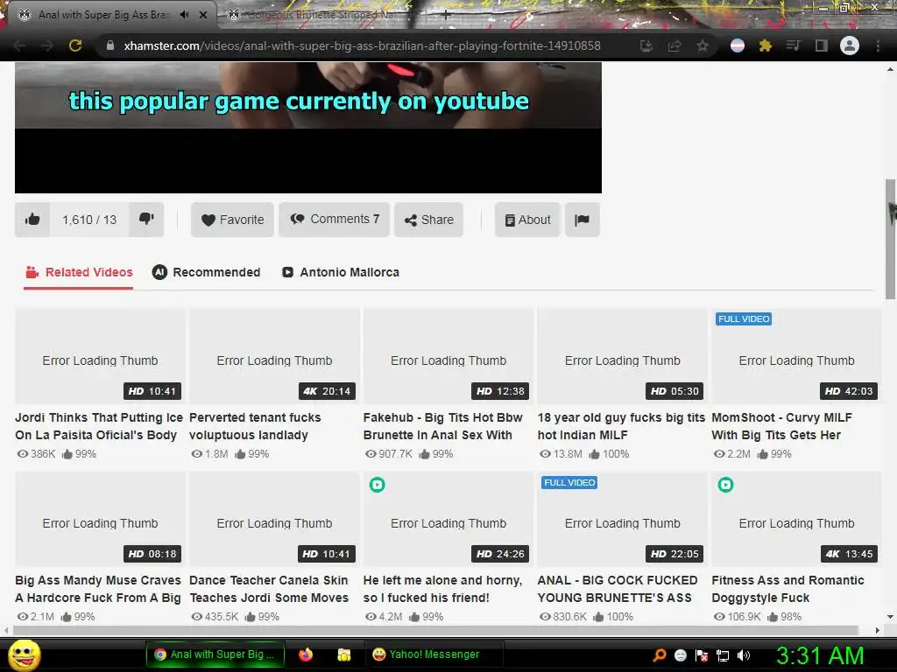Open the About button
This screenshot has height=672, width=897.
[526, 220]
